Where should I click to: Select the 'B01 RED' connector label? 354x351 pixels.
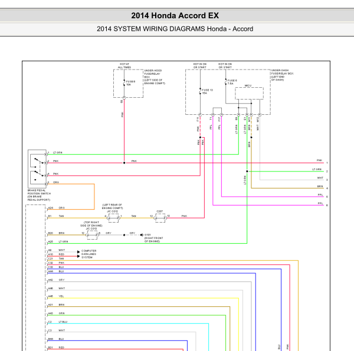pos(56,347)
